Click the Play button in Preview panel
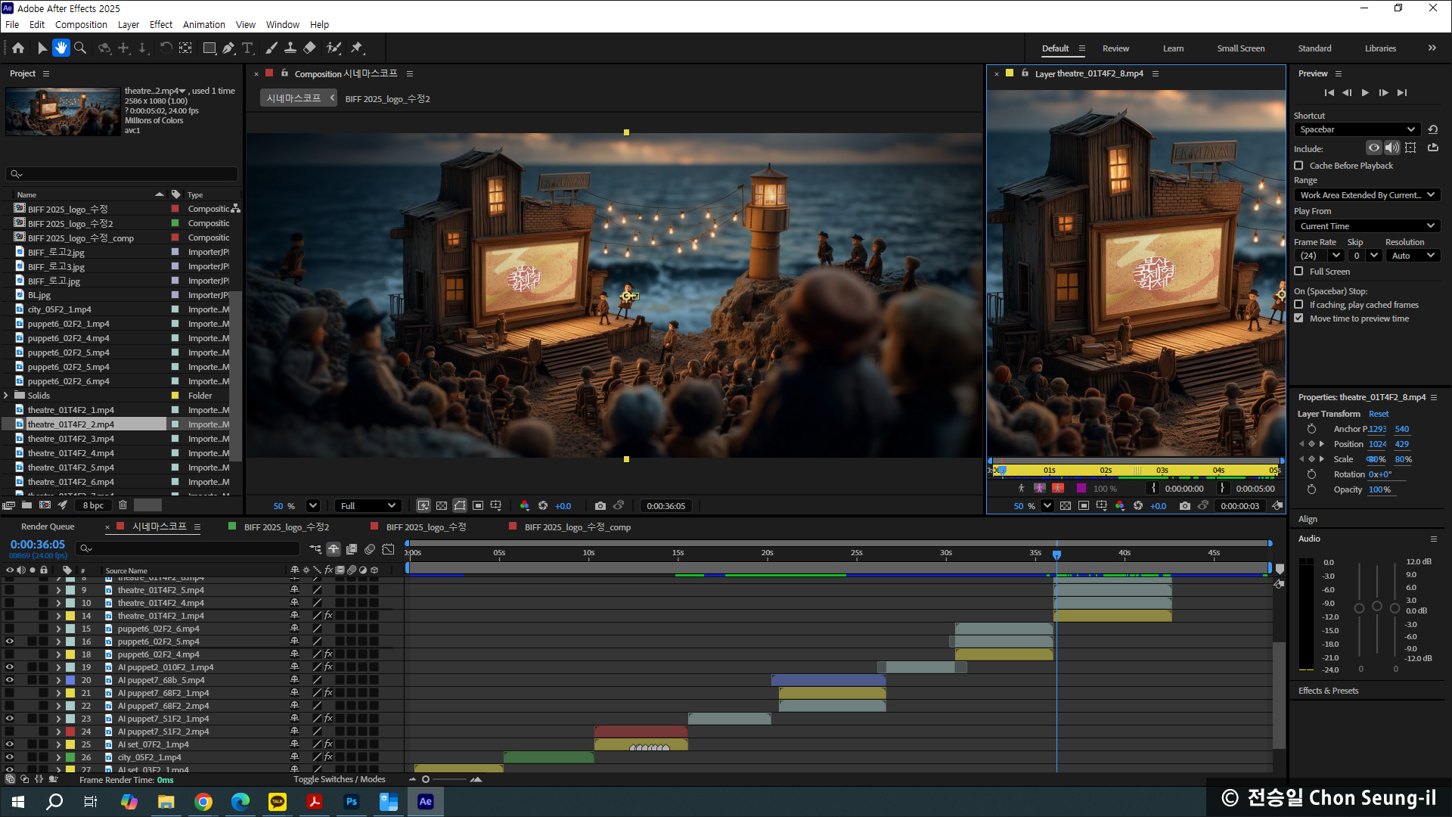The image size is (1452, 817). [x=1365, y=92]
